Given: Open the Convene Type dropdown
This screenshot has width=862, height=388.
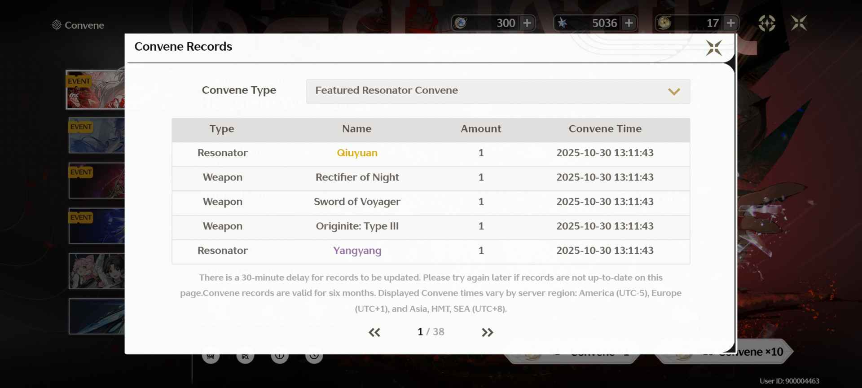Looking at the screenshot, I should click(x=497, y=91).
